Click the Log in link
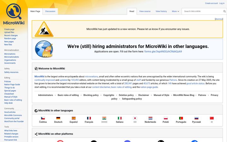The height and width of the screenshot is (142, 227). pyautogui.click(x=222, y=3)
